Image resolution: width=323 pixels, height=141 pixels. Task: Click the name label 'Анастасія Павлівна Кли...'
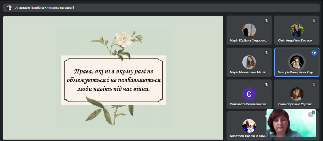(x=248, y=136)
